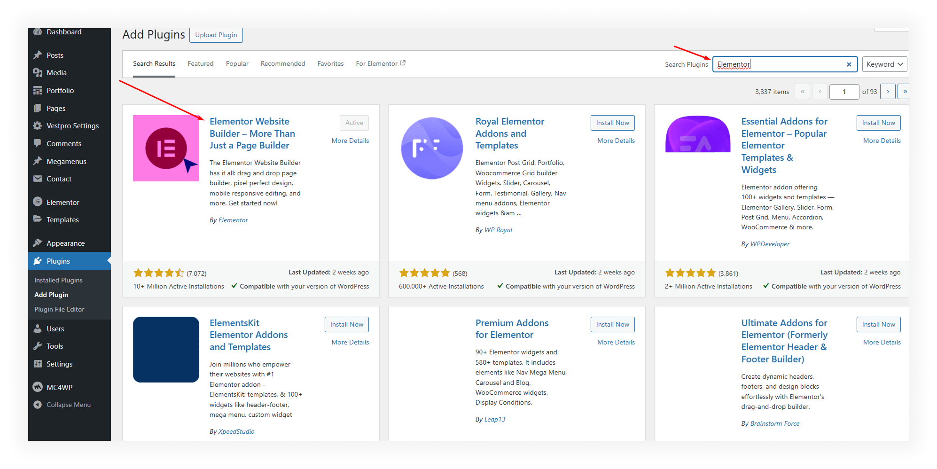
Task: Open More Details for Elementor Website Builder
Action: coord(350,141)
